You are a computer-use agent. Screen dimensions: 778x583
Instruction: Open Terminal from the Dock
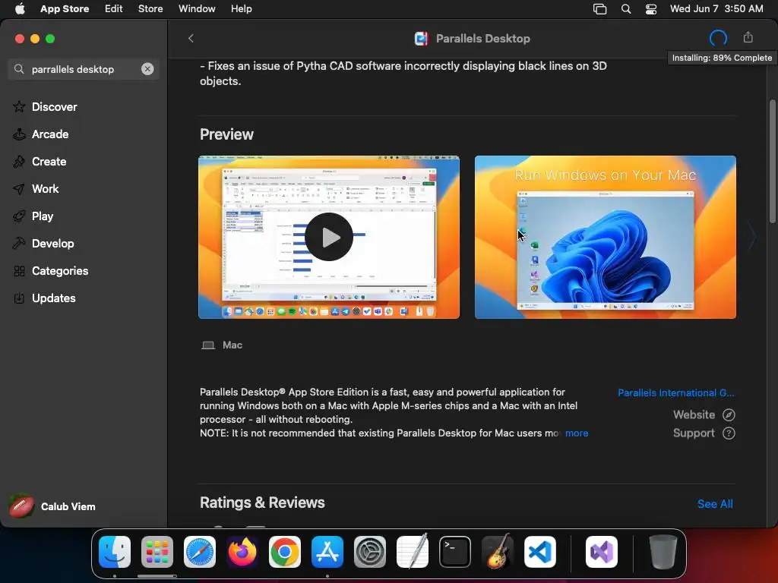tap(455, 552)
